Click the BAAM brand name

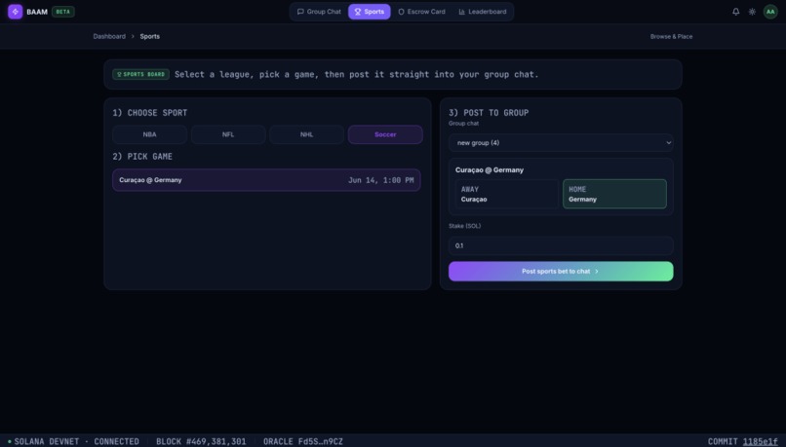37,12
